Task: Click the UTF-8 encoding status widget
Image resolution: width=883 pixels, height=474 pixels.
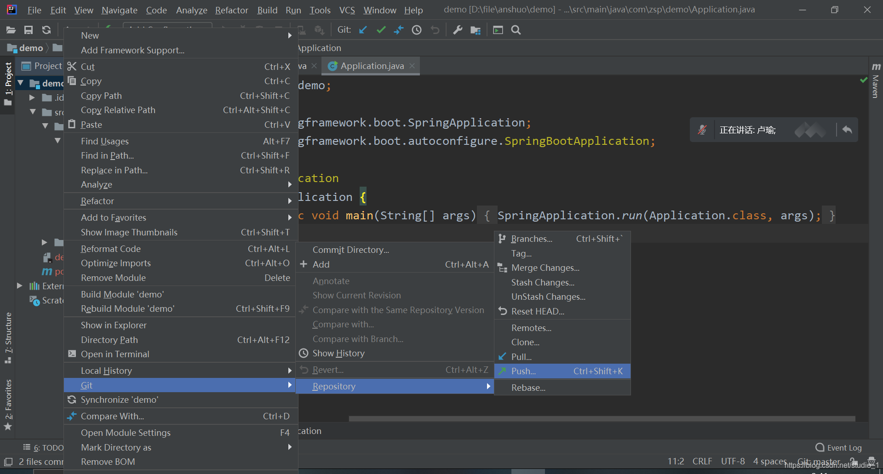Action: pos(733,461)
